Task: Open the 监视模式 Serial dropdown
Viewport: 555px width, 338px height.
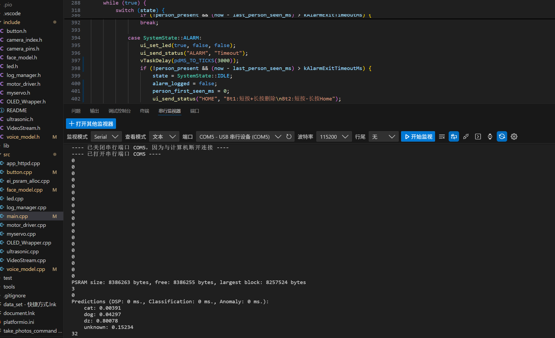Action: (106, 137)
